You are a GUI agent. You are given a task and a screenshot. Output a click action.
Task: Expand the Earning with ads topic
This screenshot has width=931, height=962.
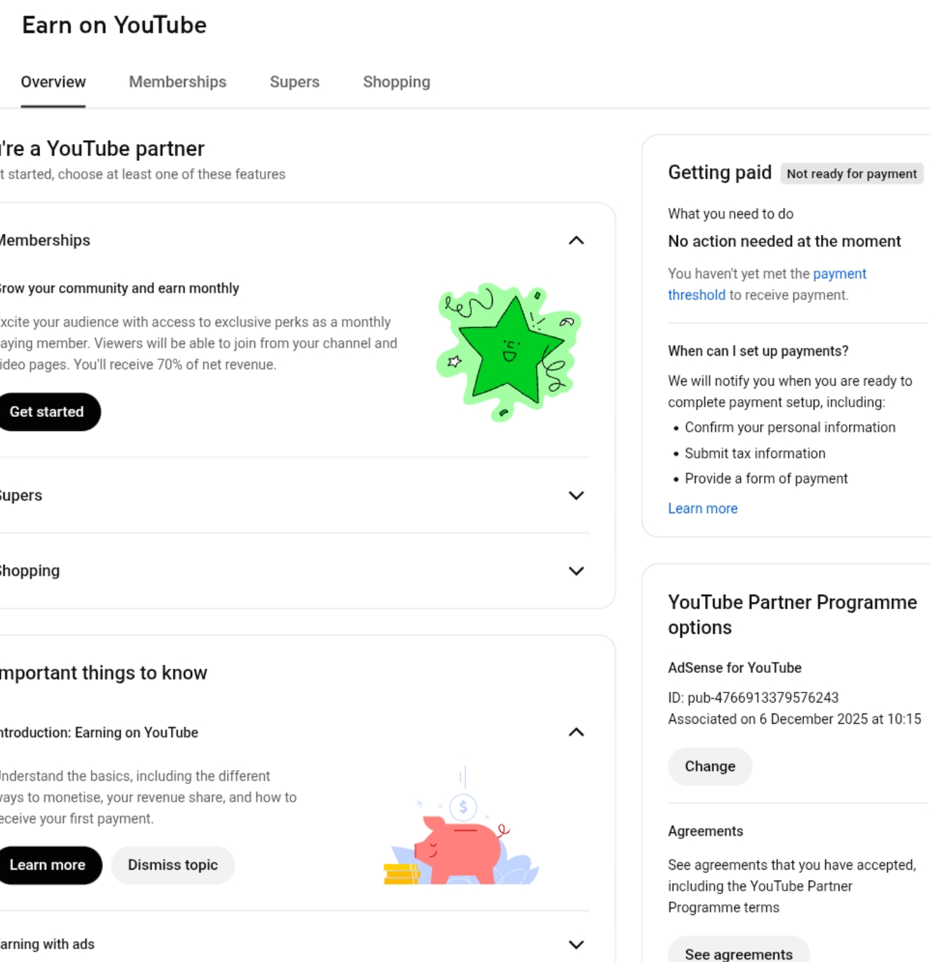[575, 944]
